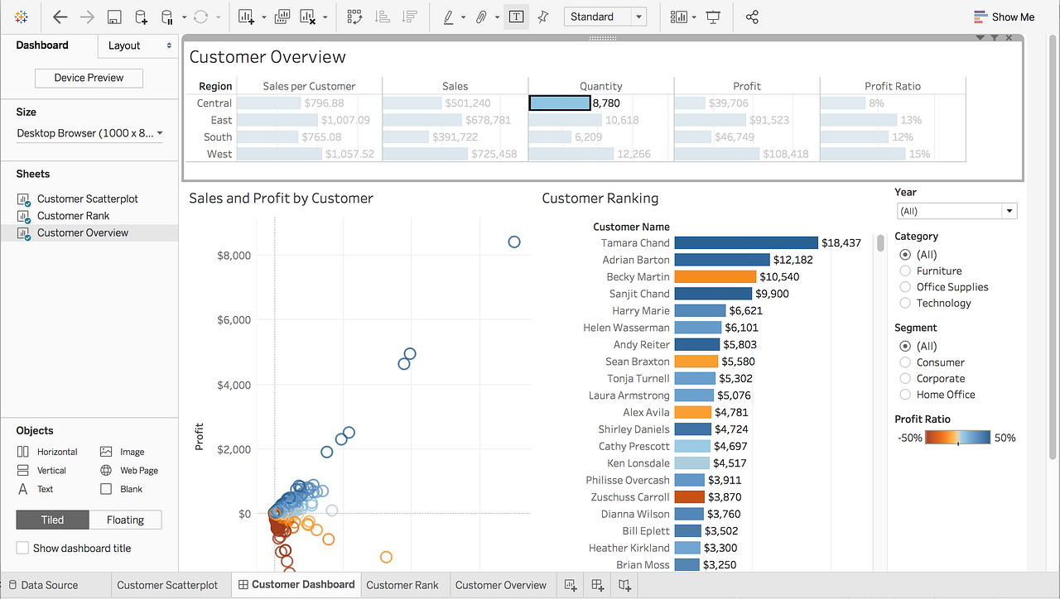Click the Sort Ascending icon

click(380, 17)
